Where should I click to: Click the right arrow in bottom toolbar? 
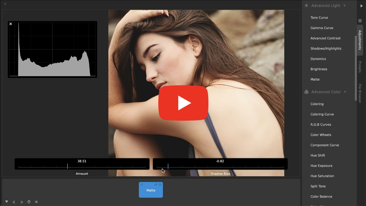pyautogui.click(x=21, y=202)
